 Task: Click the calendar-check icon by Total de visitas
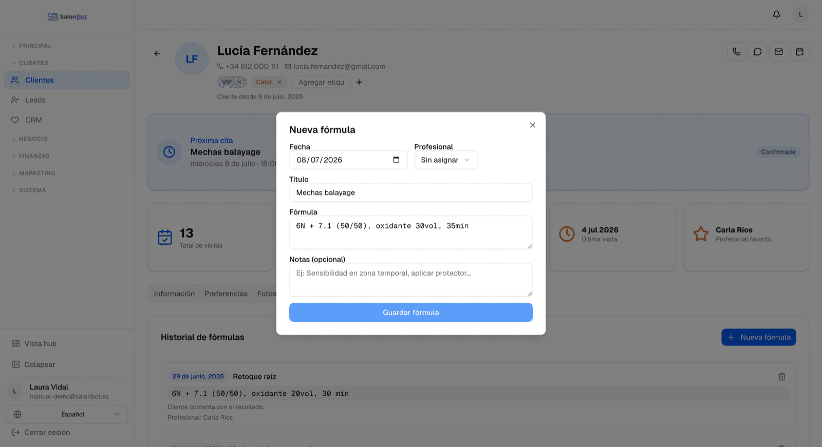tap(165, 237)
